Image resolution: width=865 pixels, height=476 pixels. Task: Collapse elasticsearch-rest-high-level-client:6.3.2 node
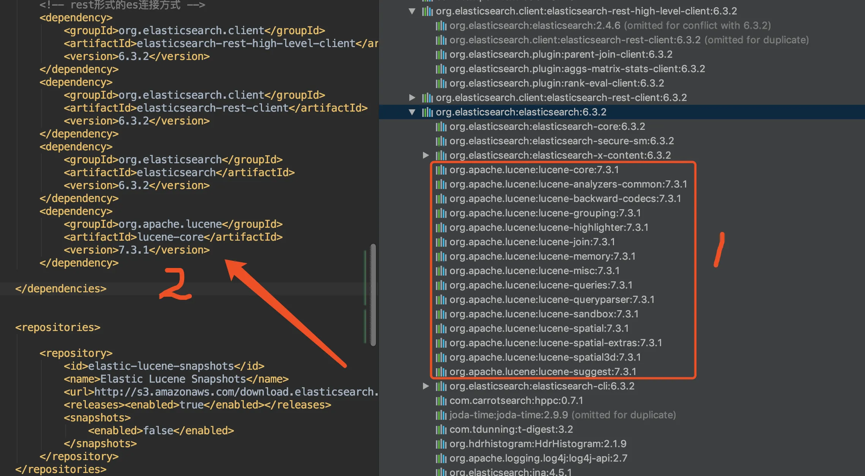412,11
